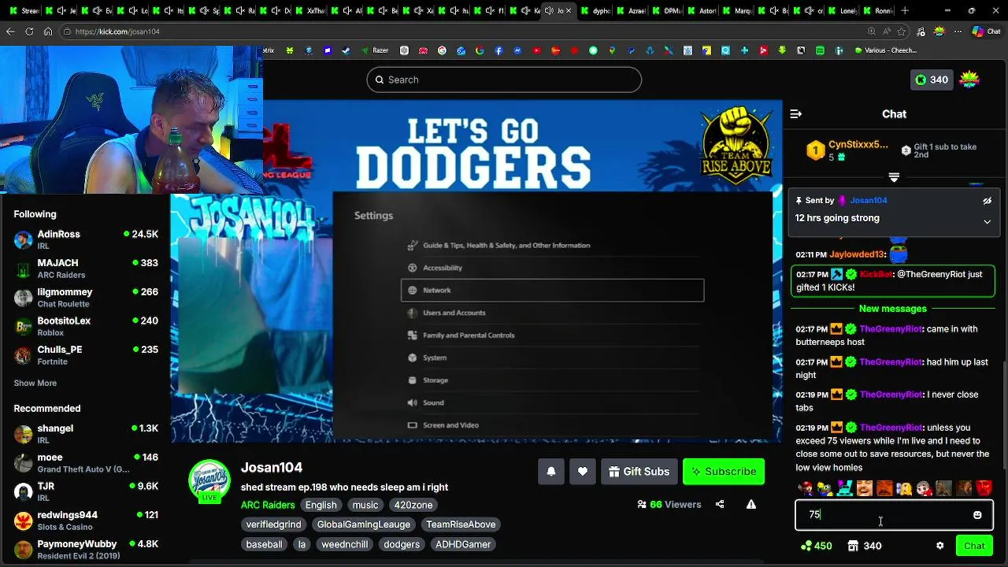Screen dimensions: 1008x567
Task: Click the Josan104 channel avatar
Action: pos(209,480)
